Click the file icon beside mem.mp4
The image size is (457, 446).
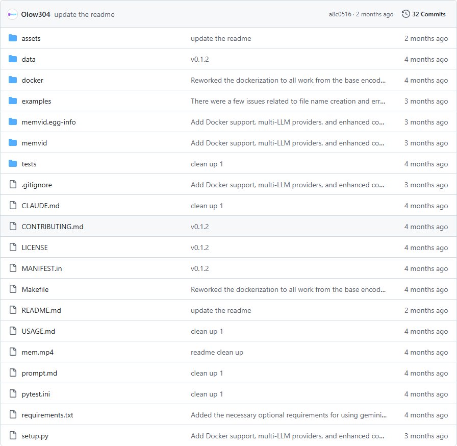(x=13, y=352)
